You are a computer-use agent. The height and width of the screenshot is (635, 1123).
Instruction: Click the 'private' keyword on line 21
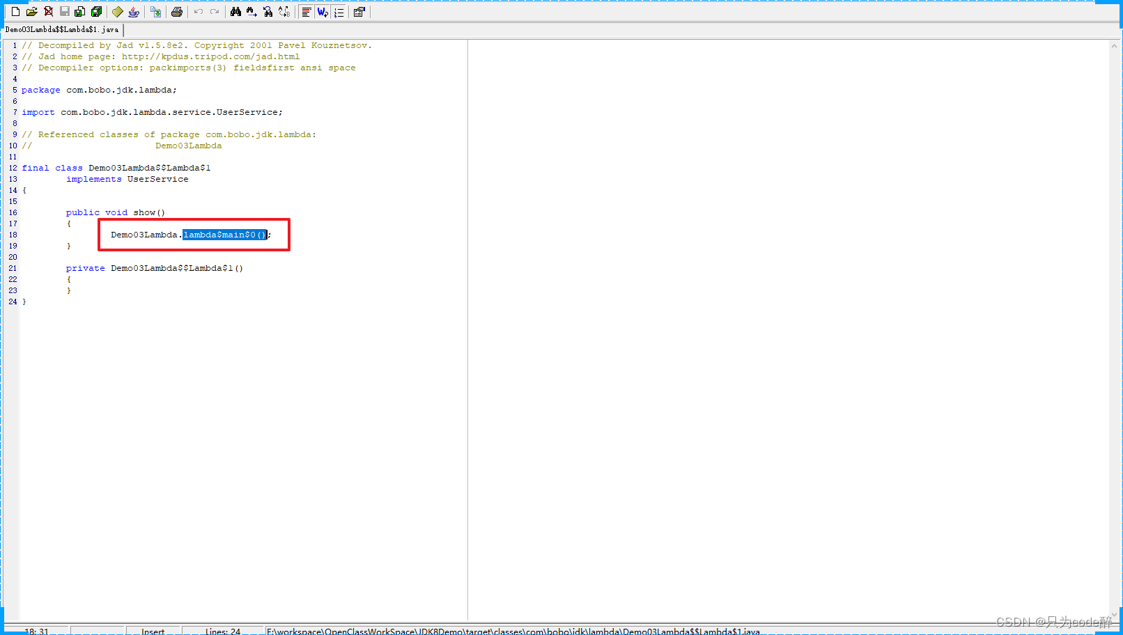click(x=86, y=268)
